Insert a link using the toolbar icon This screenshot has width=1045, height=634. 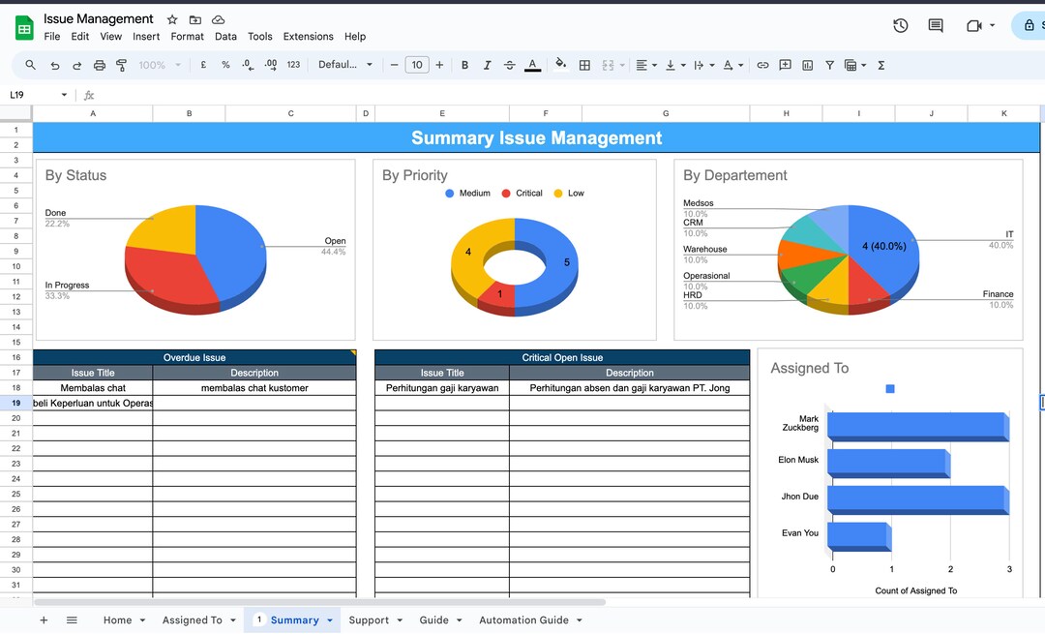pyautogui.click(x=763, y=65)
